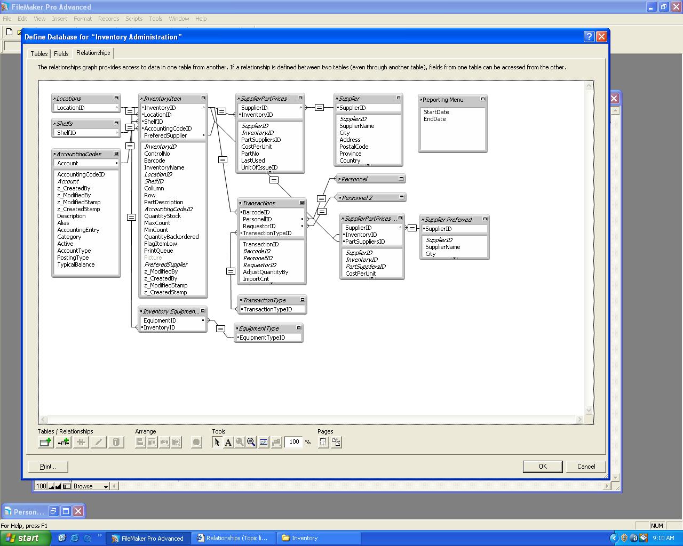
Task: Open the Scripts menu
Action: [134, 19]
